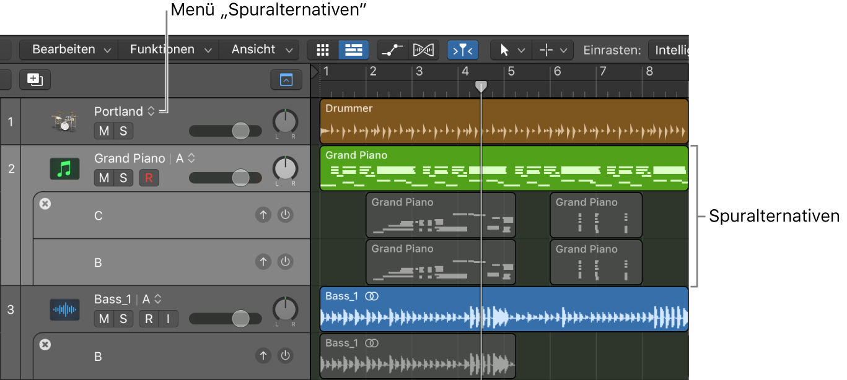The image size is (847, 380).
Task: Open Portland track alternatives menu
Action: pyautogui.click(x=150, y=111)
